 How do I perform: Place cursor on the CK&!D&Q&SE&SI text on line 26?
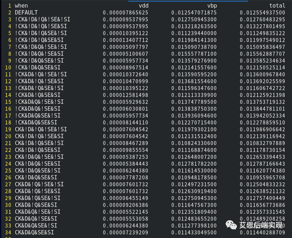click(x=36, y=178)
